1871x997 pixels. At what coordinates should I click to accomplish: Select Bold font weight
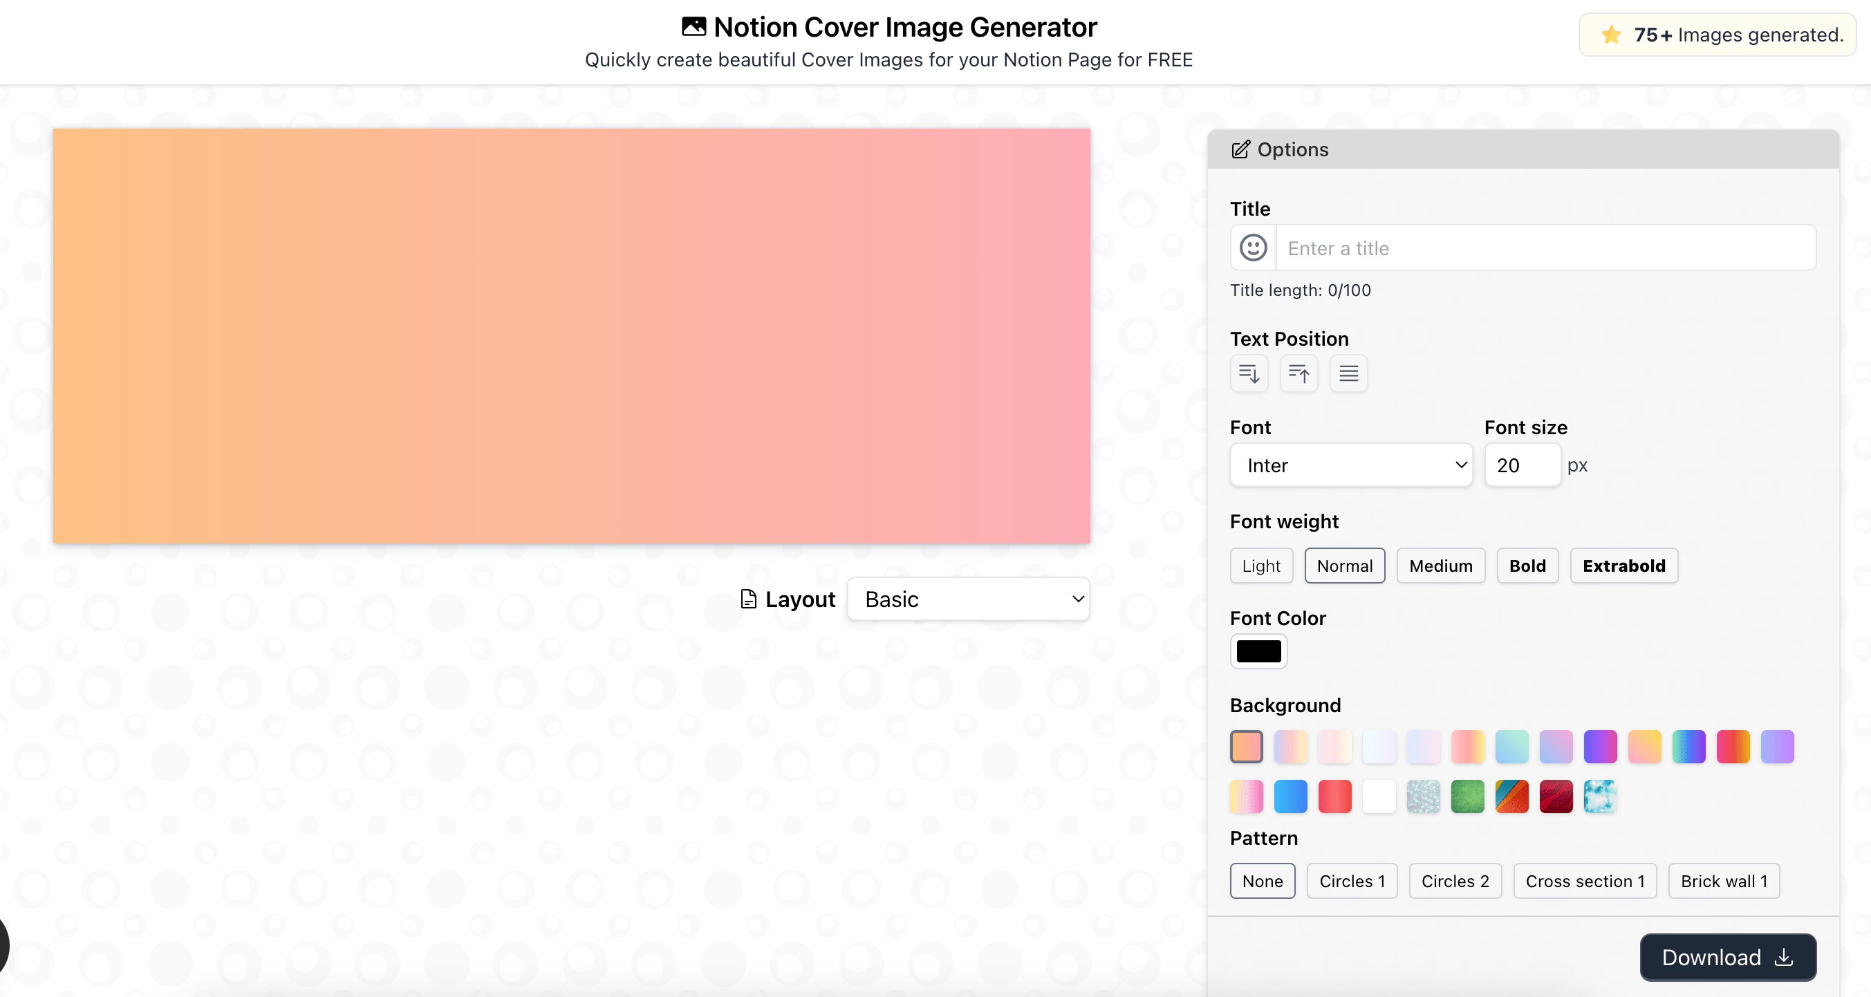pyautogui.click(x=1527, y=566)
